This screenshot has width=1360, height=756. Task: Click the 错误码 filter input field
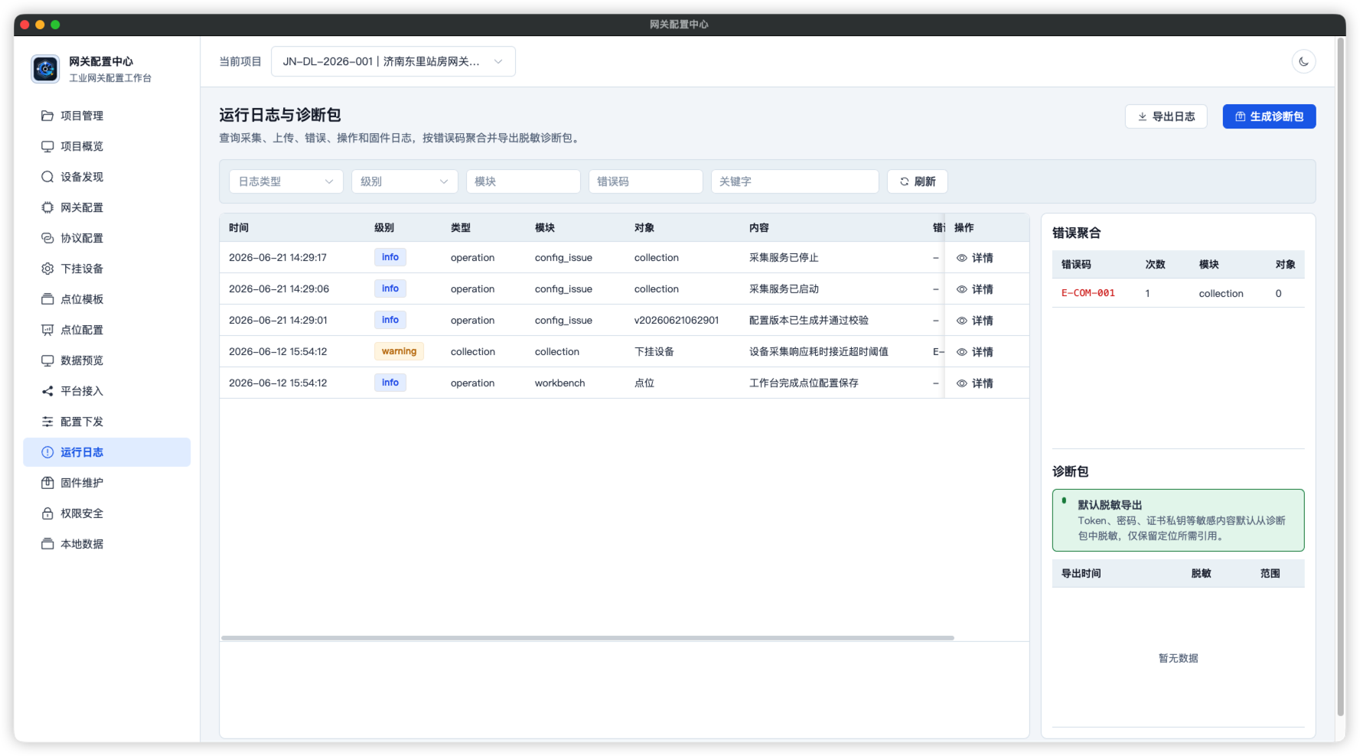(x=646, y=181)
